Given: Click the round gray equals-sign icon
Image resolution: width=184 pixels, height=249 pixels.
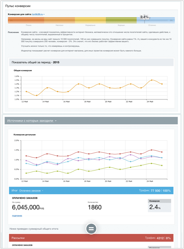Looking at the screenshot, I should click(91, 229).
